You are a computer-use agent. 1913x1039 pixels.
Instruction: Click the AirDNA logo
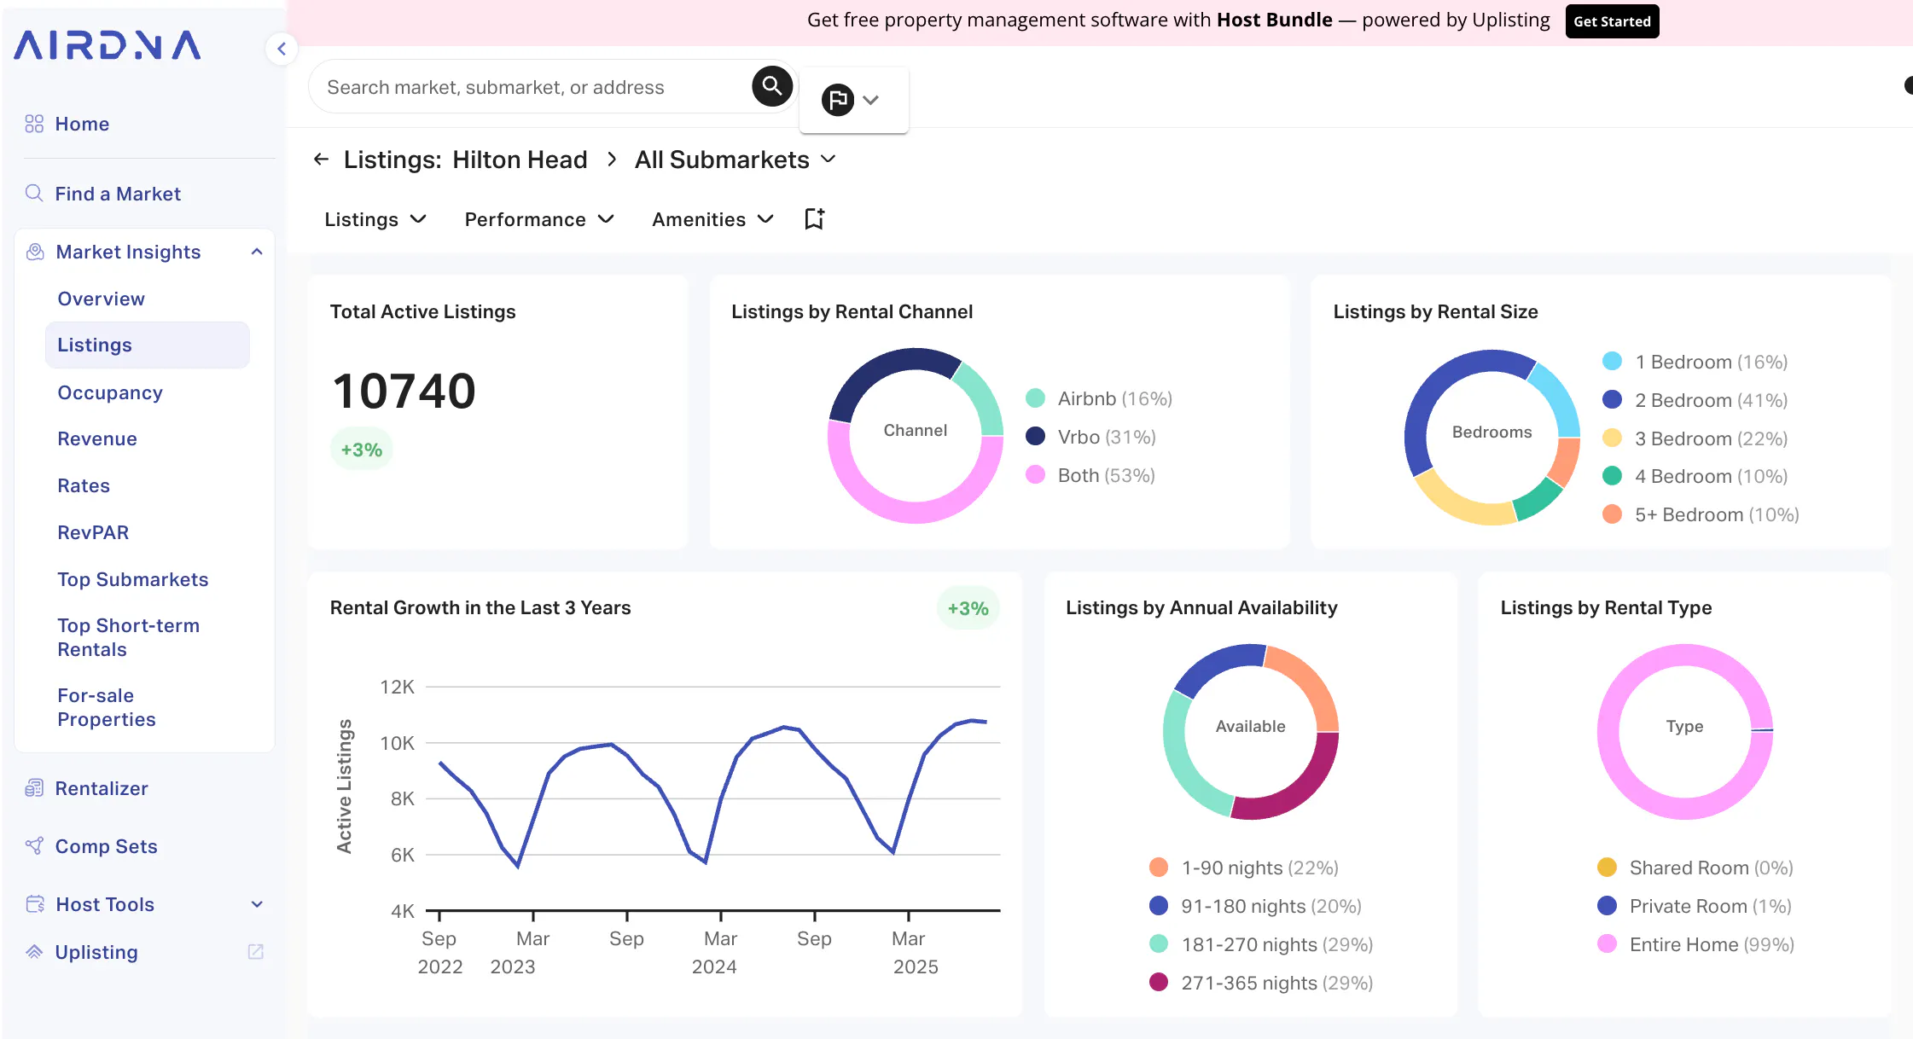coord(108,45)
